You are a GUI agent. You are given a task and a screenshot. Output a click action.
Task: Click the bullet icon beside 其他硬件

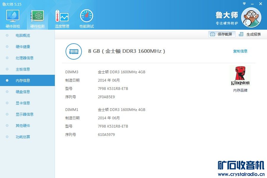(7, 125)
